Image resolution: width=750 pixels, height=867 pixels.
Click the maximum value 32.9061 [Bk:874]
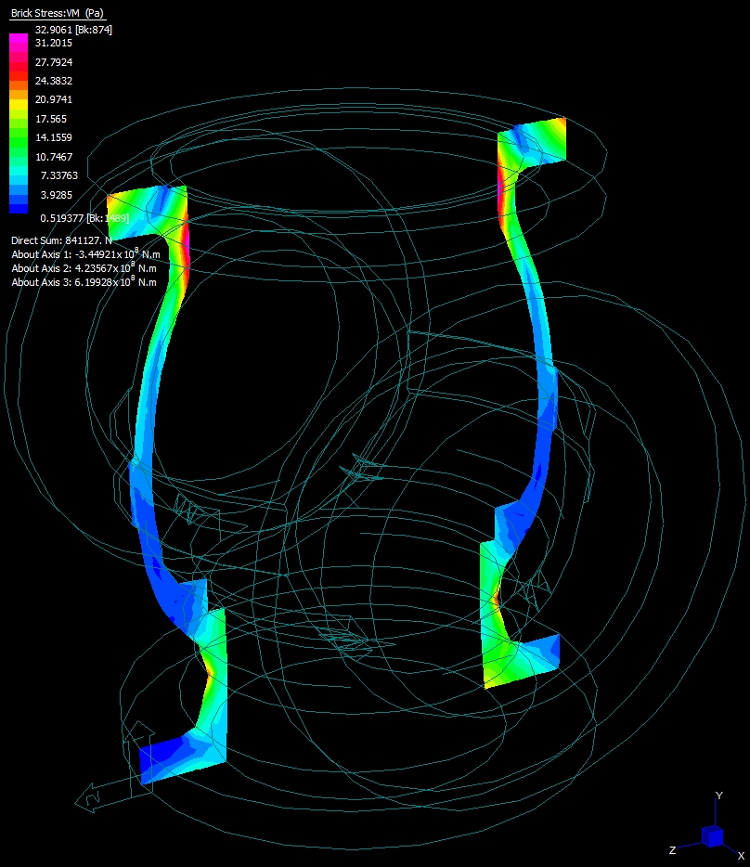[x=73, y=30]
